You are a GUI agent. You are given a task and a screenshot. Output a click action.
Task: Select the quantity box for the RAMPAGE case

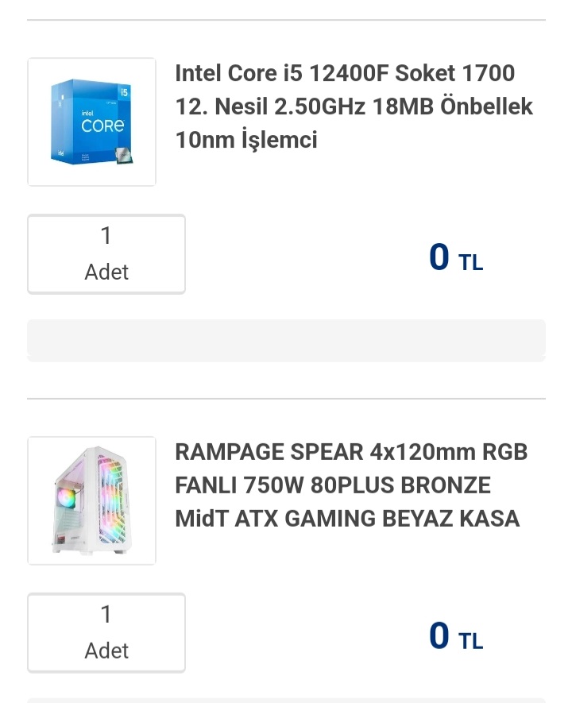pos(106,633)
